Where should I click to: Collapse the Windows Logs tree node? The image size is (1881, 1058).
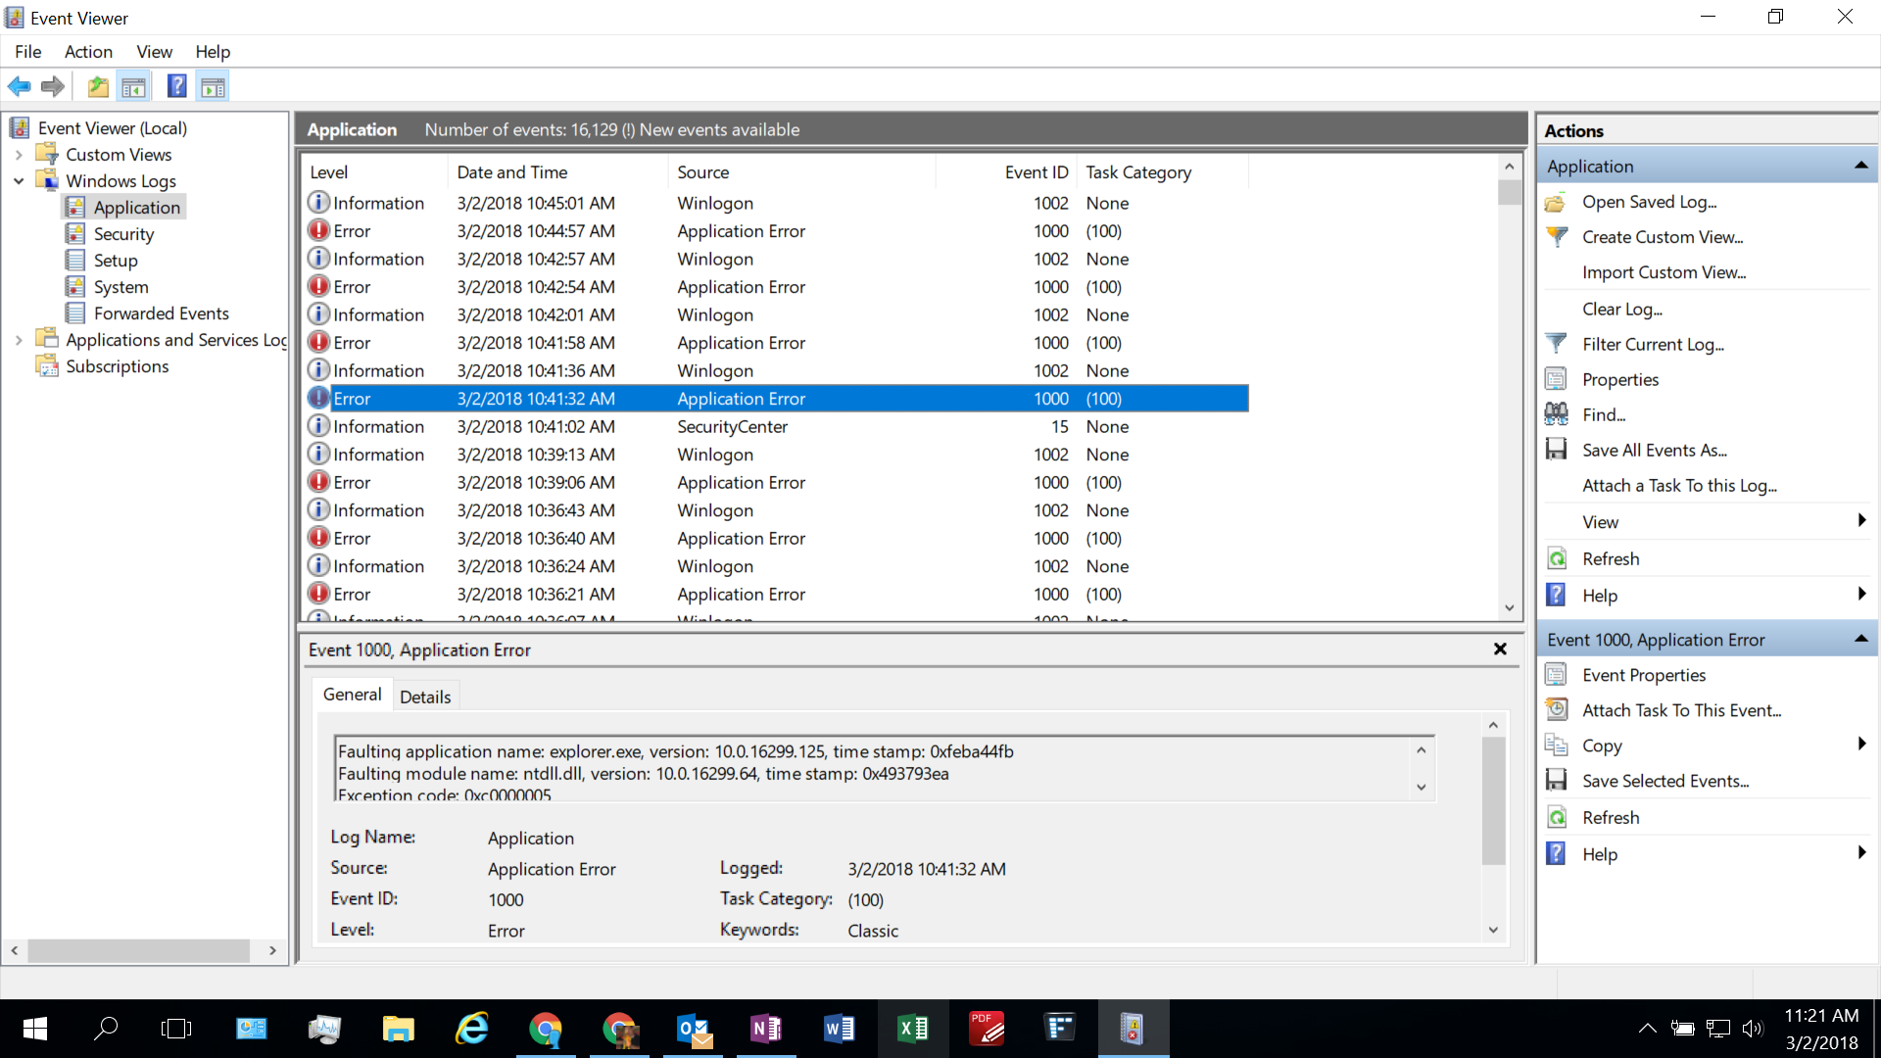(19, 181)
